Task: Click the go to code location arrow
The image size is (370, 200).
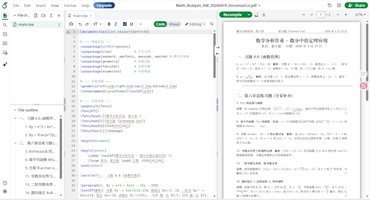Action: pos(218,53)
